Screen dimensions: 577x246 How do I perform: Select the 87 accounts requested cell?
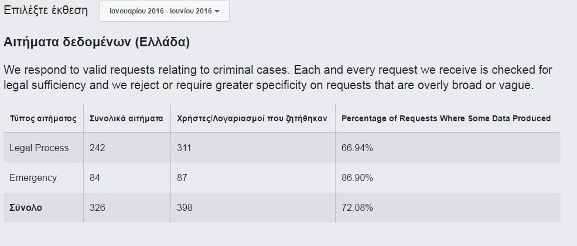pyautogui.click(x=182, y=178)
